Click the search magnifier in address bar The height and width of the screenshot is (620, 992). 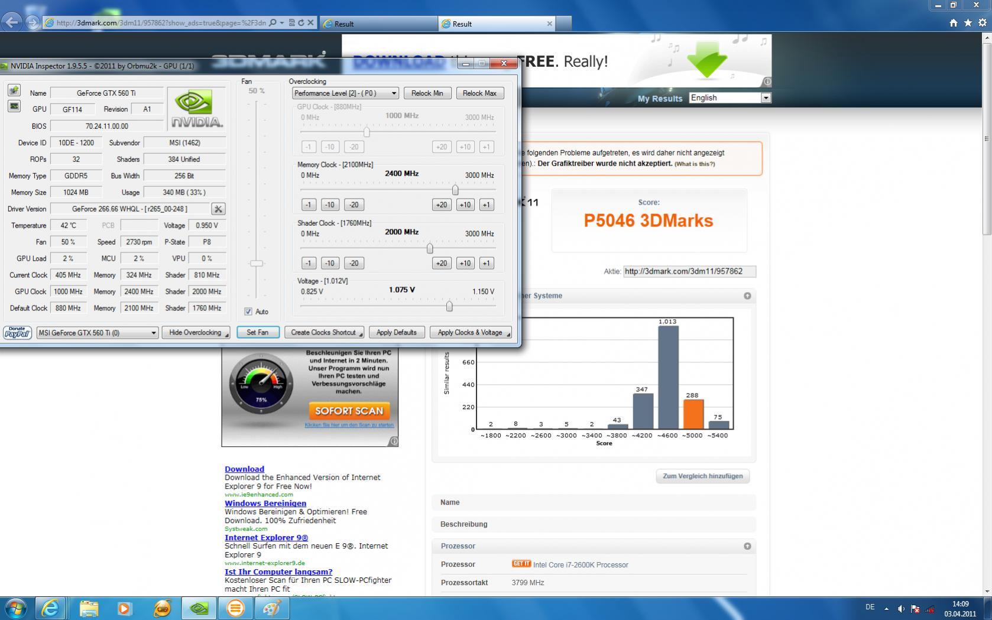tap(273, 23)
